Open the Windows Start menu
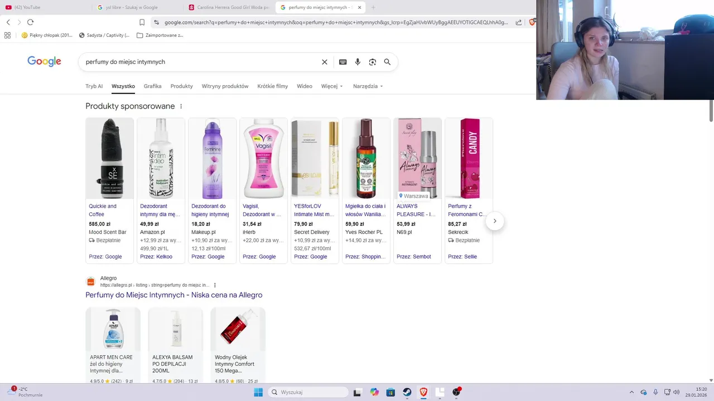 [258, 392]
